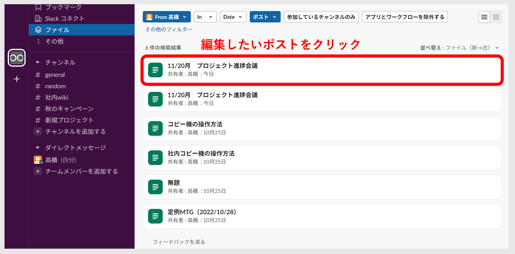Click the plus icon beside チャンネルを追加する
Image resolution: width=515 pixels, height=254 pixels.
[x=38, y=131]
